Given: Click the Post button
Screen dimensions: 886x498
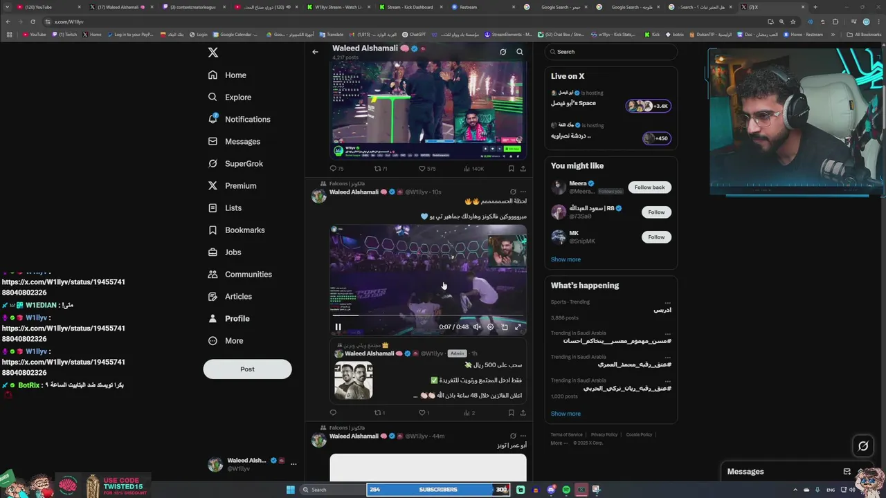Looking at the screenshot, I should pos(247,369).
